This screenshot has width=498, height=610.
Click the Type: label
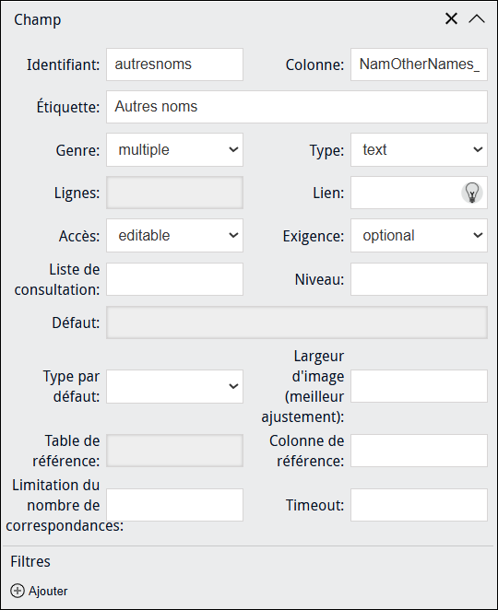pyautogui.click(x=326, y=150)
